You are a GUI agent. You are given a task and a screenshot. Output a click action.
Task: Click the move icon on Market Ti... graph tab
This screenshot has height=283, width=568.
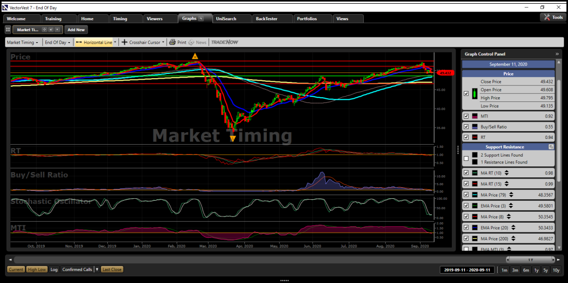point(45,30)
